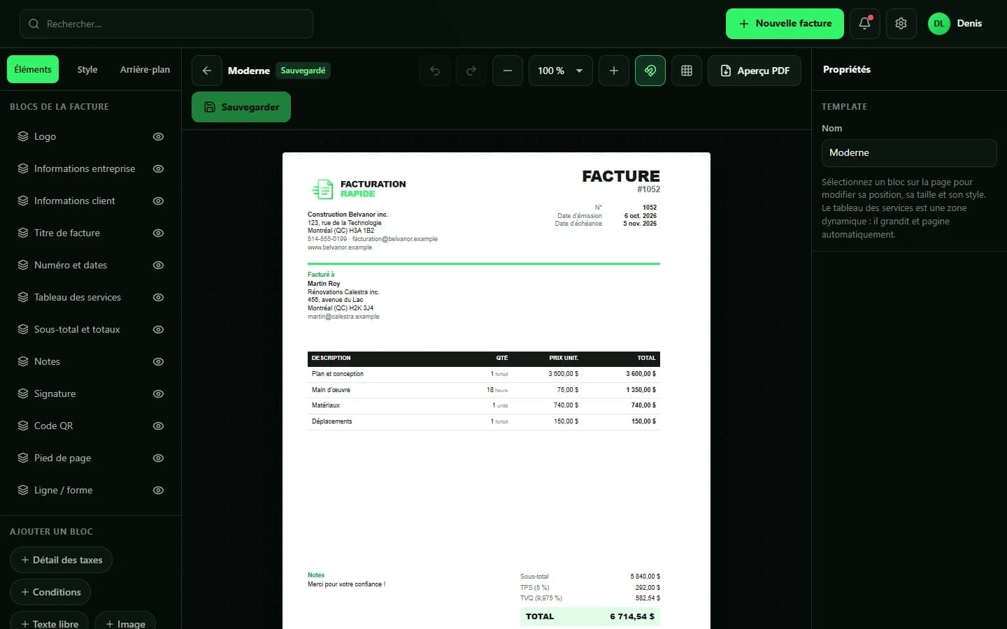Click the FACTURE title on the invoice
Image resolution: width=1007 pixels, height=629 pixels.
click(621, 176)
